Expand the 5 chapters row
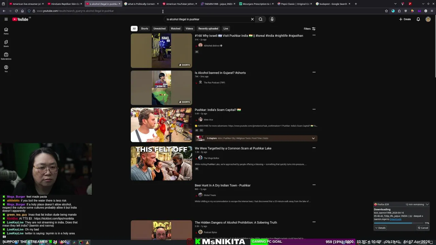436x245 pixels. click(x=256, y=138)
